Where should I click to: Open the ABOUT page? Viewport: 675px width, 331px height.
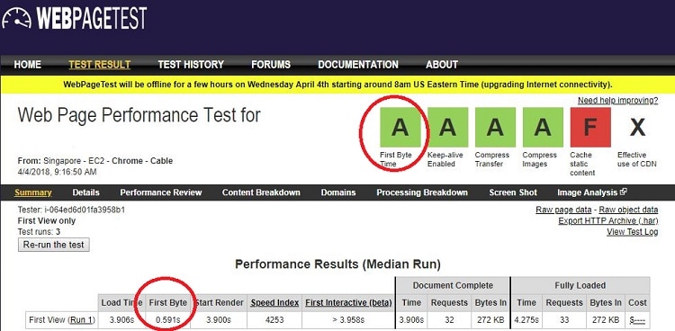[x=442, y=65]
